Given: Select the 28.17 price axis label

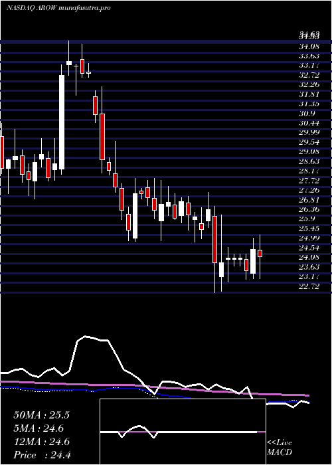Looking at the screenshot, I should 309,171.
